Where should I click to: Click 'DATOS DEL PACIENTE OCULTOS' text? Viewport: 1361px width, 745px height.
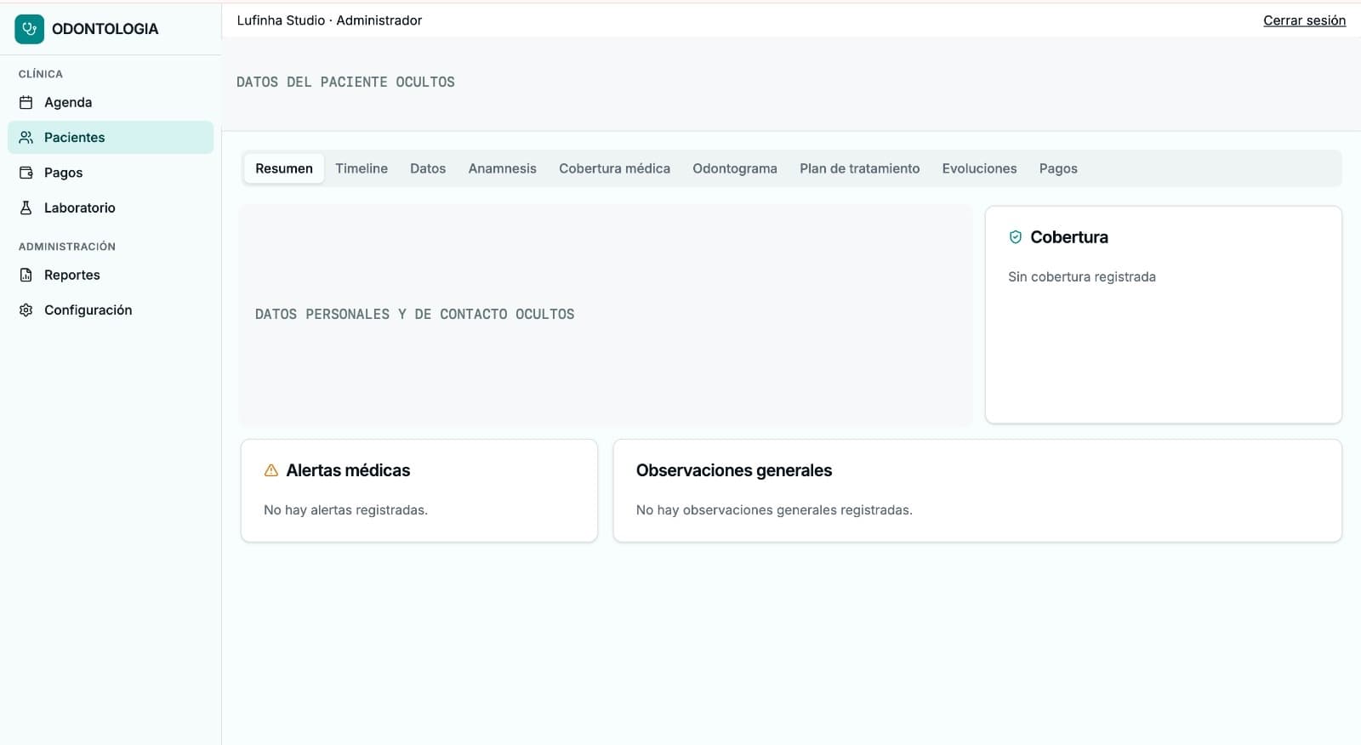click(345, 82)
